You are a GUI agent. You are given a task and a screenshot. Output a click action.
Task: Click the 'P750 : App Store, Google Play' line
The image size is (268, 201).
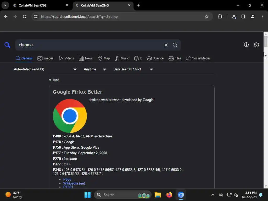[76, 148]
